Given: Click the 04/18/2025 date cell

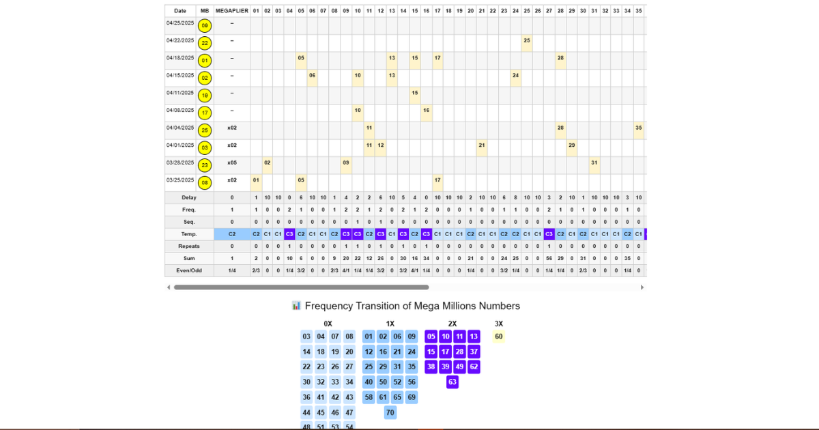Looking at the screenshot, I should (x=180, y=58).
